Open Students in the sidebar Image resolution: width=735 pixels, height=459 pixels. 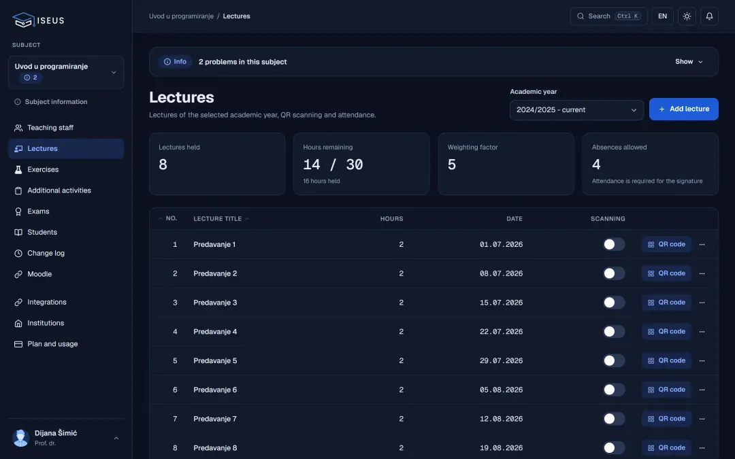pos(66,233)
